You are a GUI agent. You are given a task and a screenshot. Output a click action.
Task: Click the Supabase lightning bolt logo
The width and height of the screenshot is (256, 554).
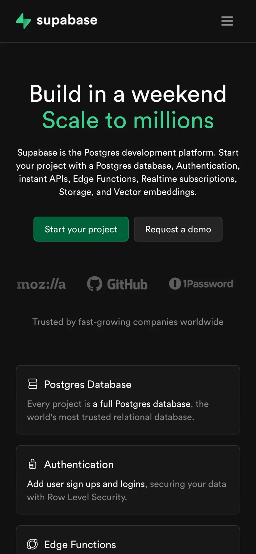coord(23,21)
